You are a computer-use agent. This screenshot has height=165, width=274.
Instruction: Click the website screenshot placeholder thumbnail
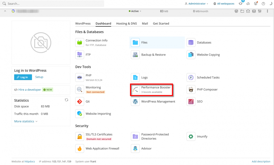[41, 43]
